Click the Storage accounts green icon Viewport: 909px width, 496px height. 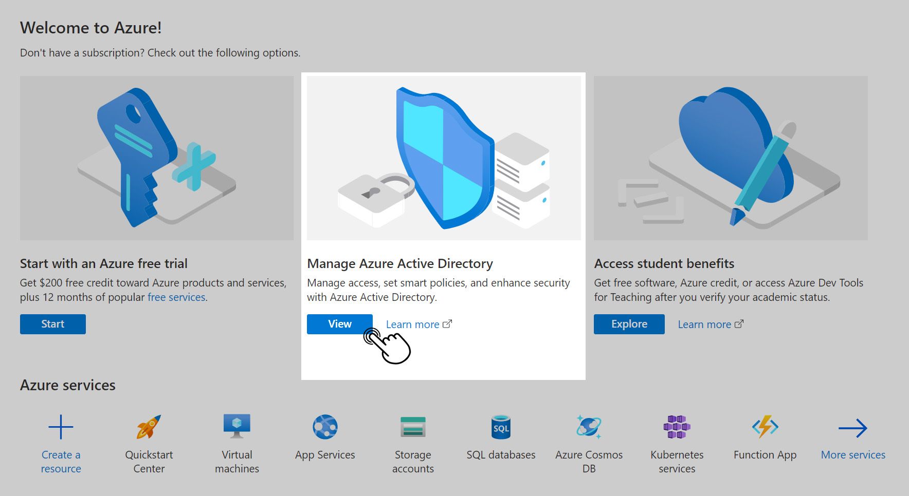point(413,426)
